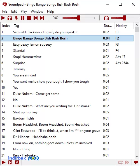Minimize the Soundpad window
This screenshot has width=140, height=166.
coord(108,4)
